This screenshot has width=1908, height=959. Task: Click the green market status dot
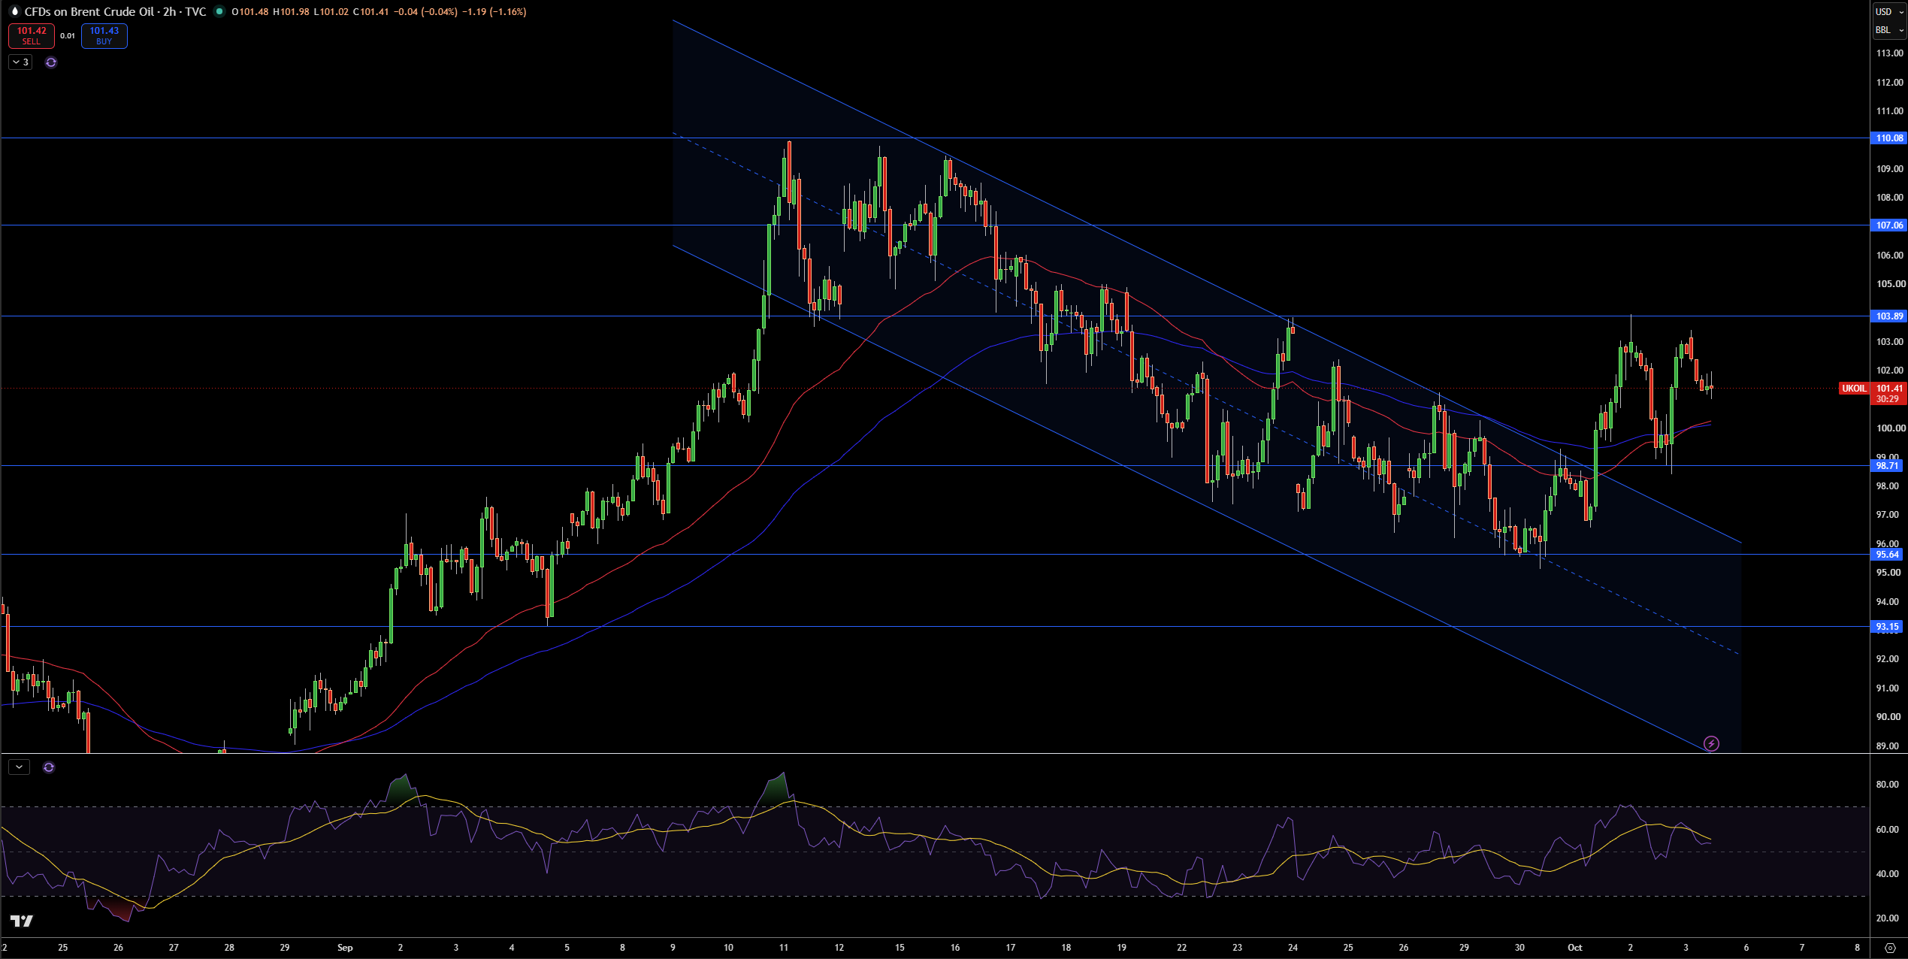(219, 11)
